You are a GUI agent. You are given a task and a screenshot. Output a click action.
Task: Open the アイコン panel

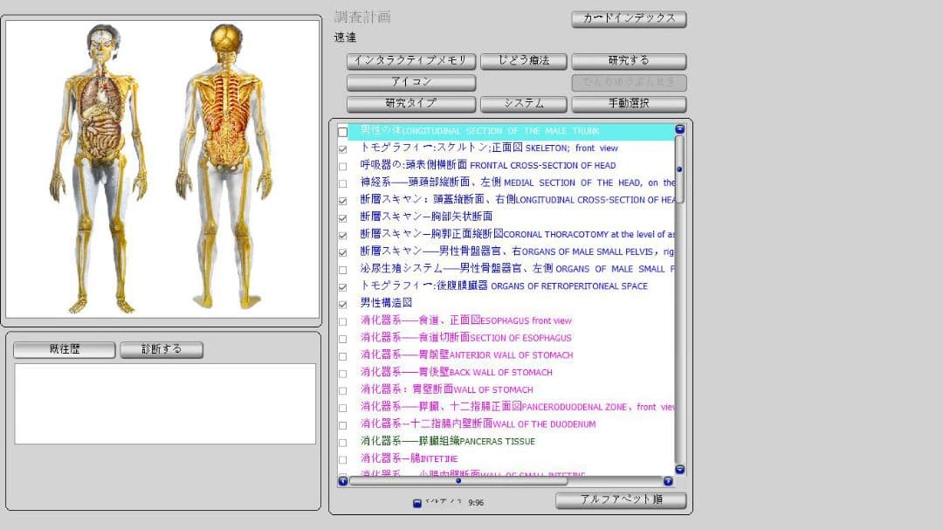(x=410, y=82)
